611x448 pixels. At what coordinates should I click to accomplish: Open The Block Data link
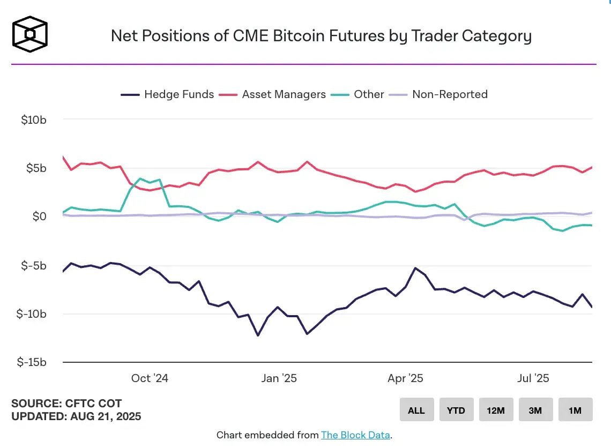coord(355,435)
